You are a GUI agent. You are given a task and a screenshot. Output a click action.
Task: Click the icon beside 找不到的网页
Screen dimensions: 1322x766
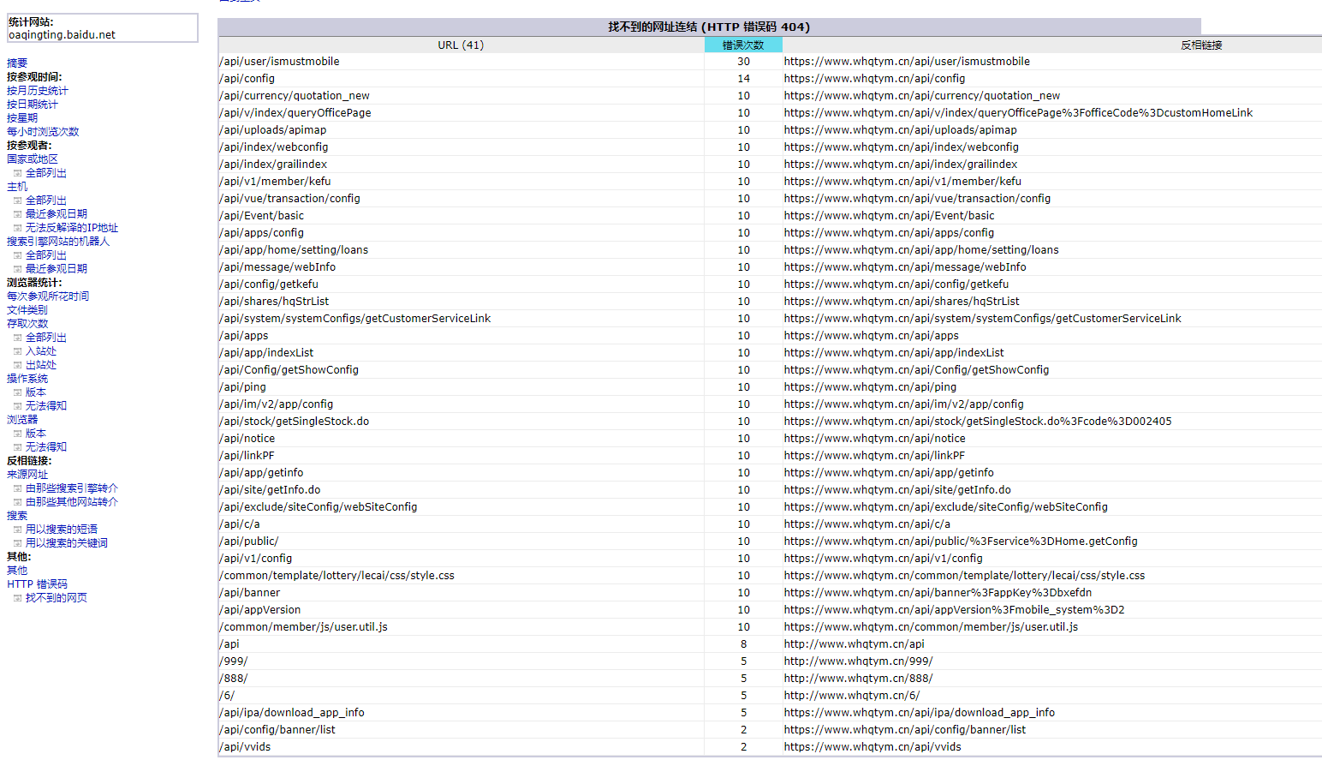[x=17, y=598]
